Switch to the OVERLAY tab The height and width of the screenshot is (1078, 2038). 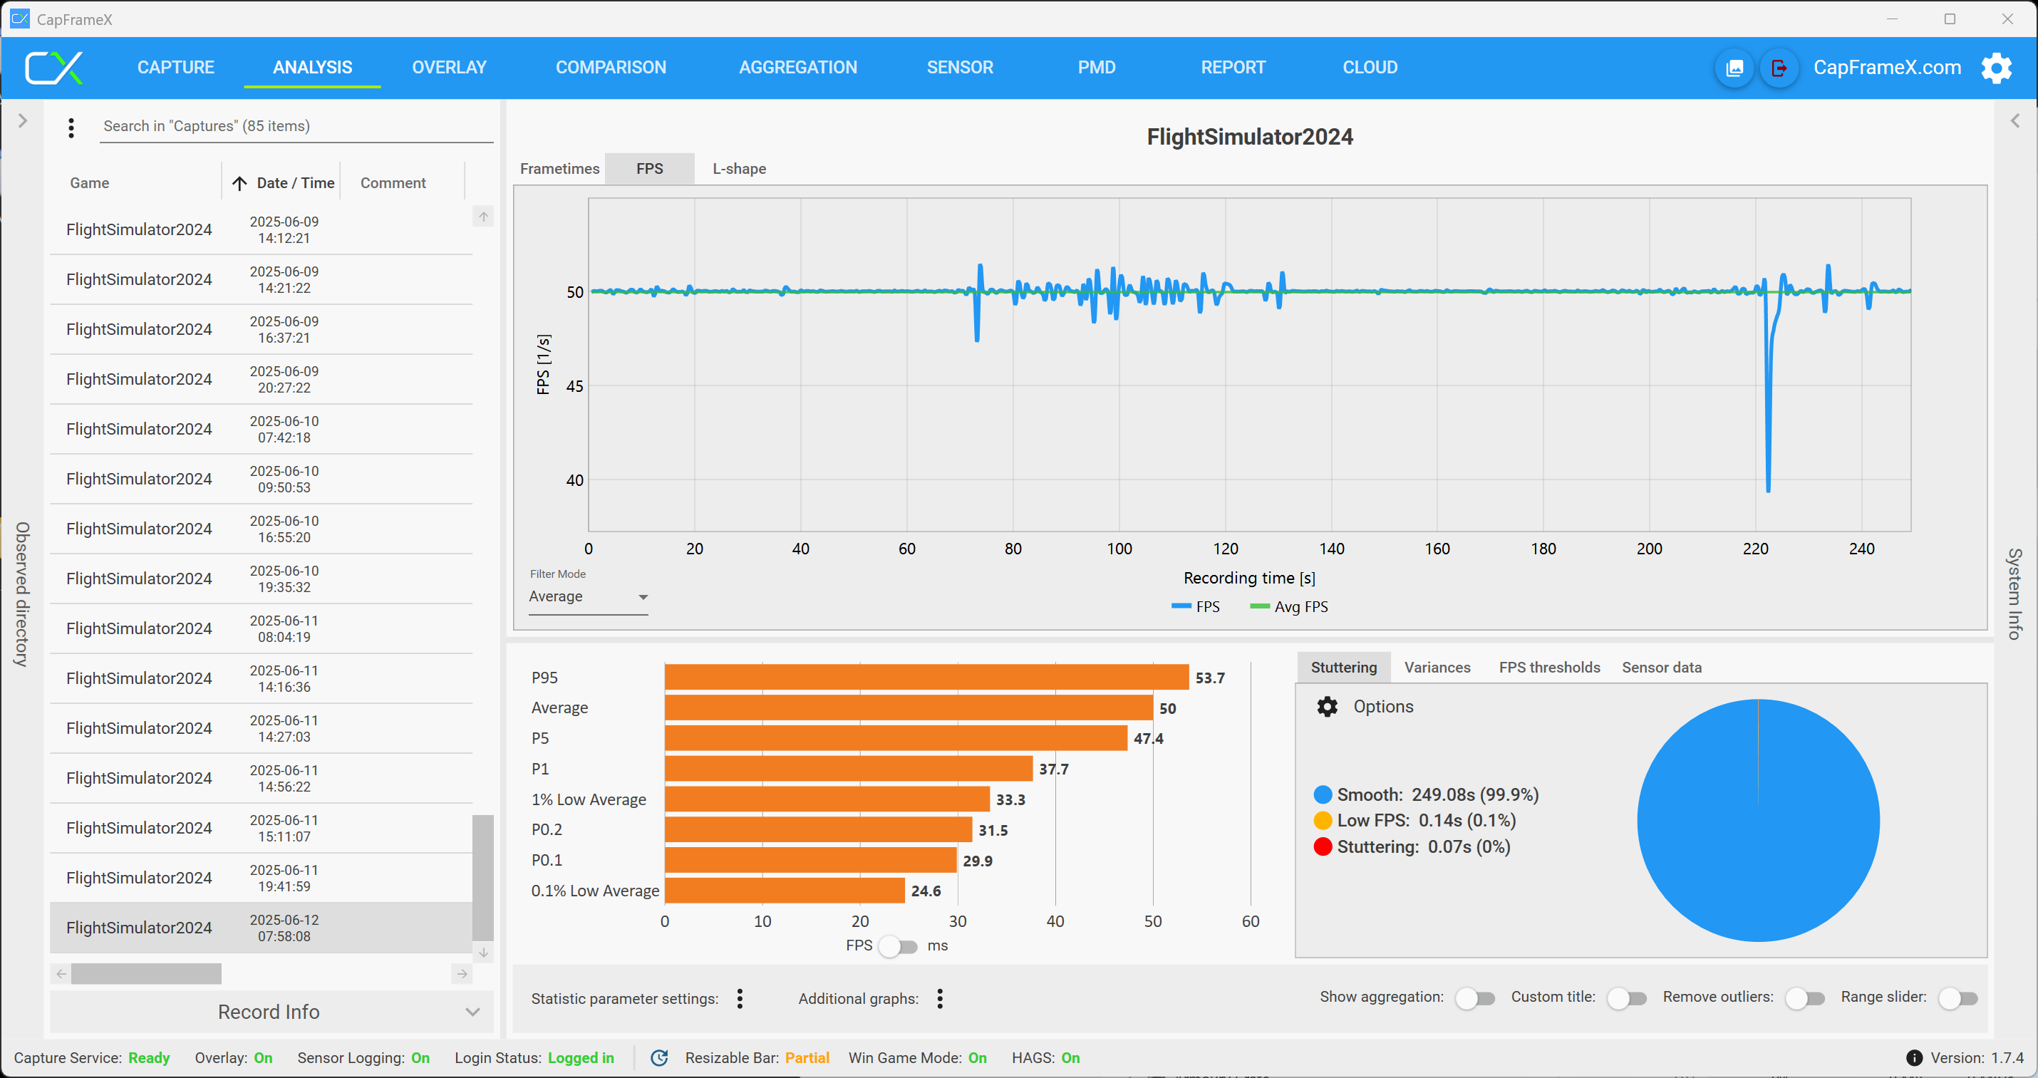pos(450,68)
